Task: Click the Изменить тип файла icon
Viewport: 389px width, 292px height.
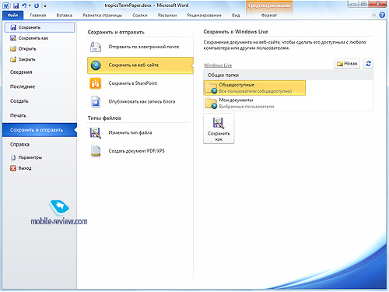Action: pyautogui.click(x=96, y=133)
